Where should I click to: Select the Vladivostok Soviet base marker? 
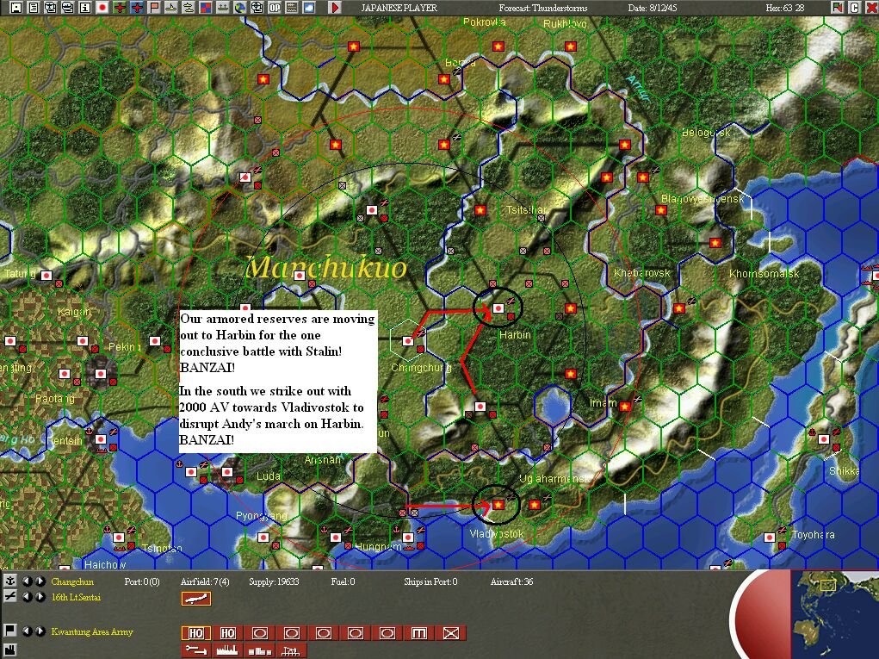click(498, 505)
